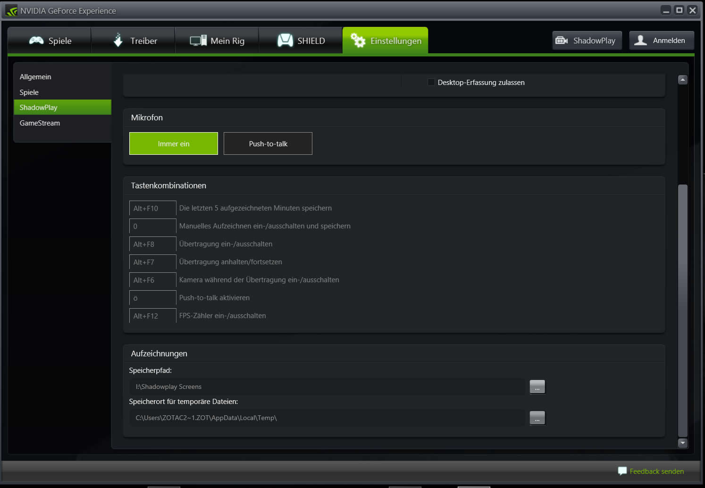
Task: Click the download arrow icon on the Treiber tab
Action: (118, 40)
